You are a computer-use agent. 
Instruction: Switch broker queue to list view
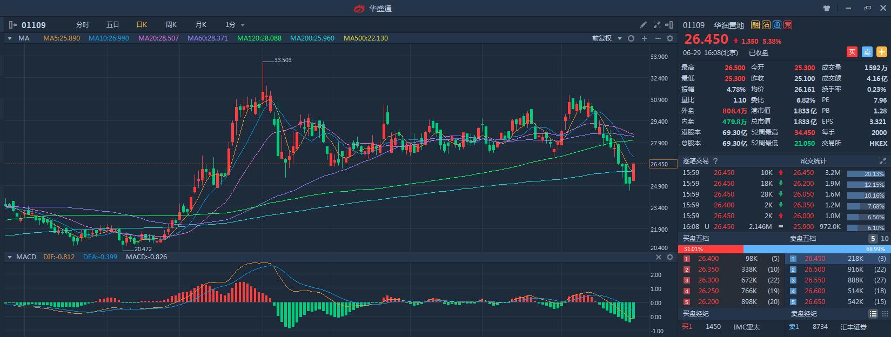[873, 314]
